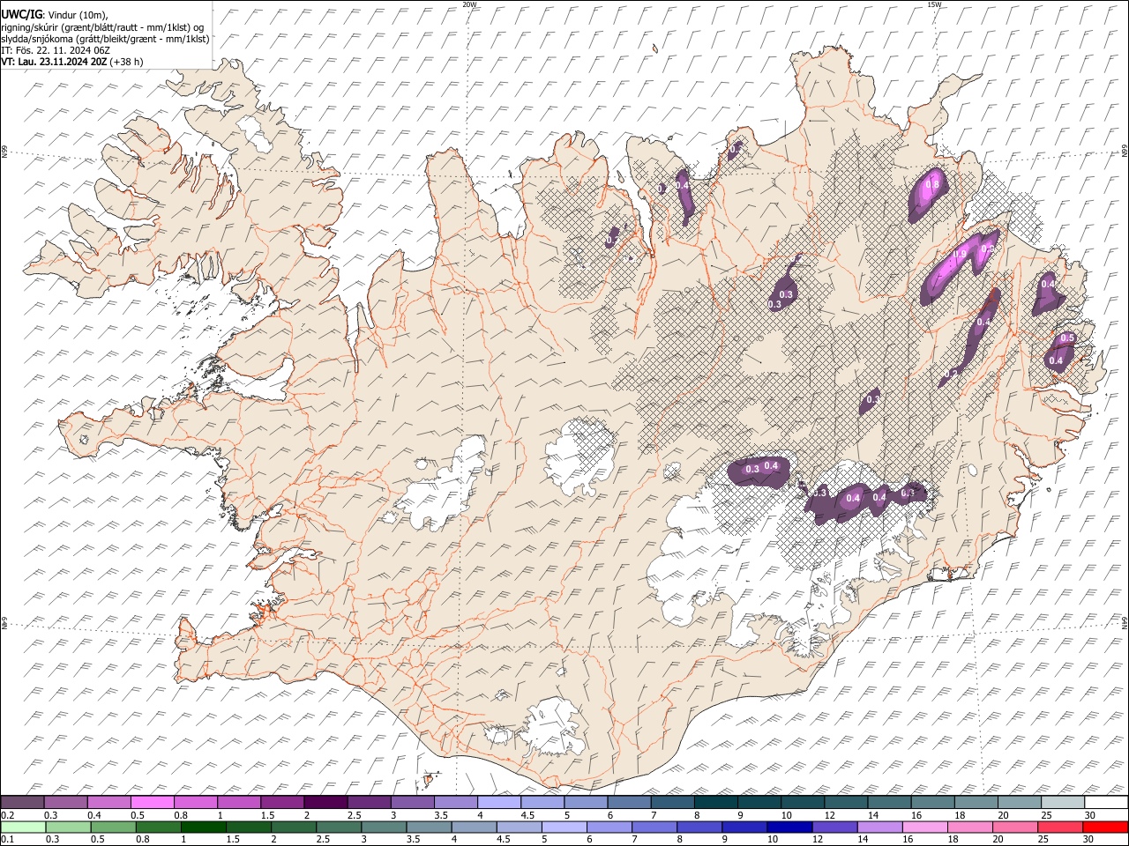Pick the darkest green lower legend swatch labeled 1
The height and width of the screenshot is (846, 1129).
pos(203,827)
